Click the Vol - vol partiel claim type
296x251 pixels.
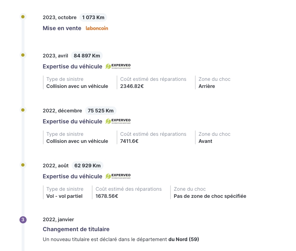65,196
